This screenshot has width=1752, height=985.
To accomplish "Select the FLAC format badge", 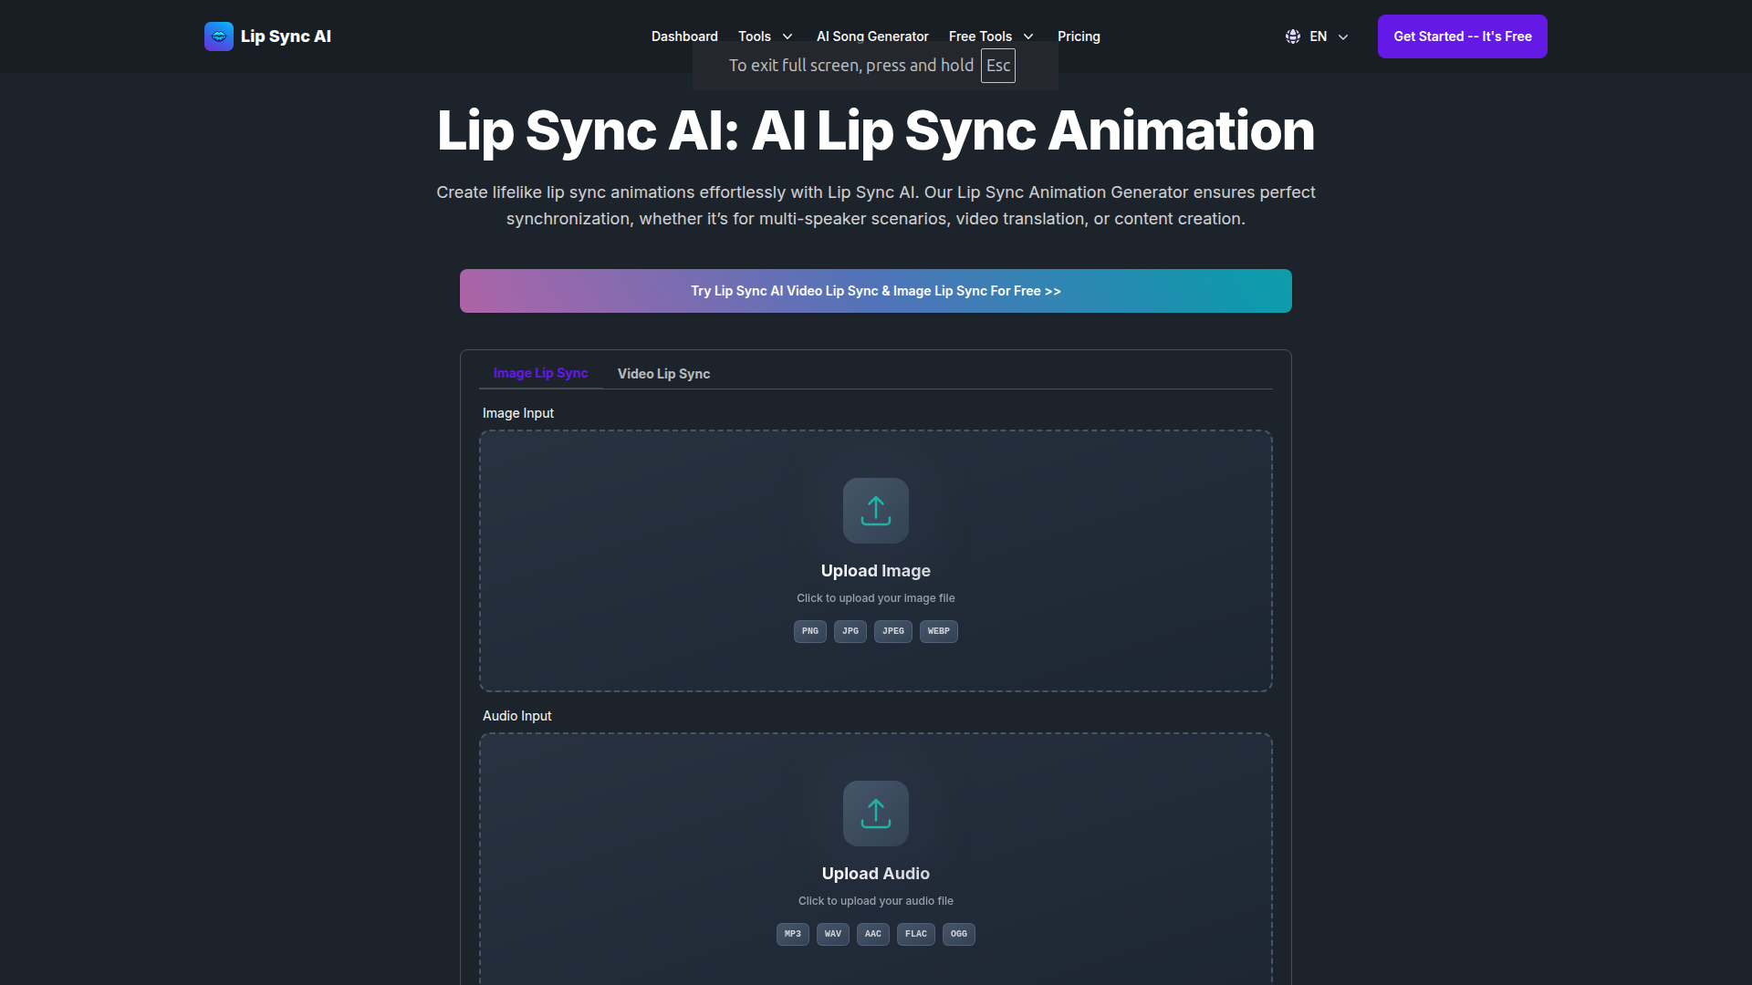I will (916, 934).
